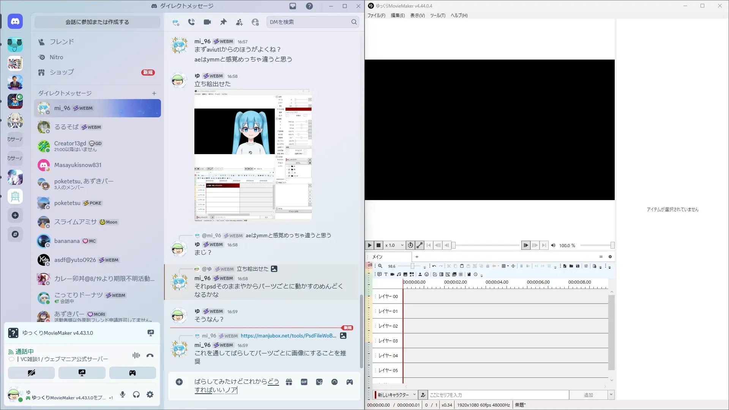The width and height of the screenshot is (729, 410).
Task: Click the 追加 button
Action: 588,395
